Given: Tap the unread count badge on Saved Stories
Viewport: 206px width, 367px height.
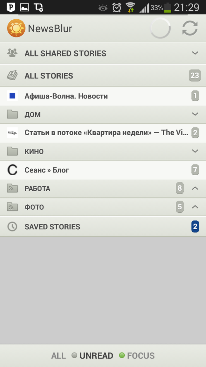Looking at the screenshot, I should coord(195,227).
